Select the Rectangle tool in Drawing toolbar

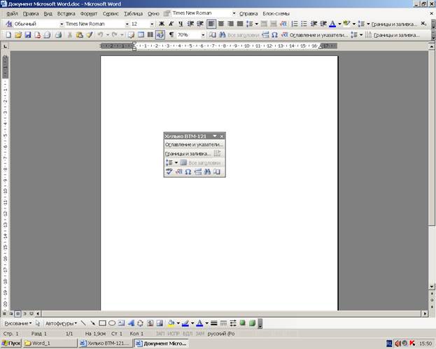[102, 324]
